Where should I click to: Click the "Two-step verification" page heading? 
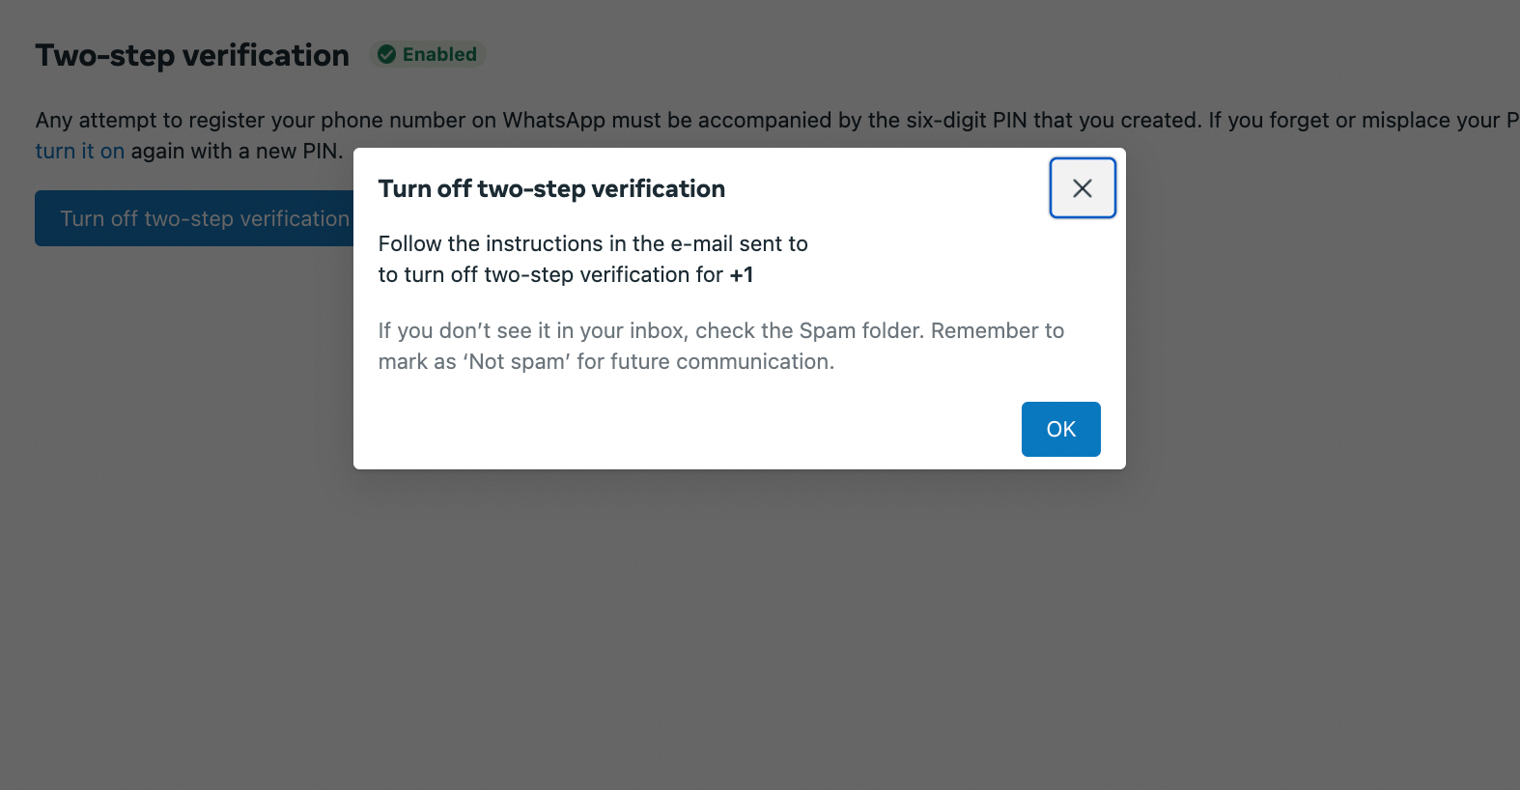click(192, 56)
